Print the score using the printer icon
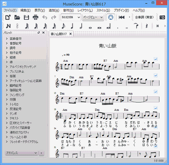Screen dimensions: 169x165 tap(35, 17)
